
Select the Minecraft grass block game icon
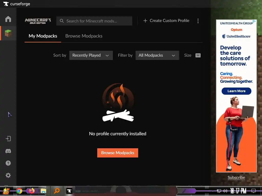click(8, 33)
